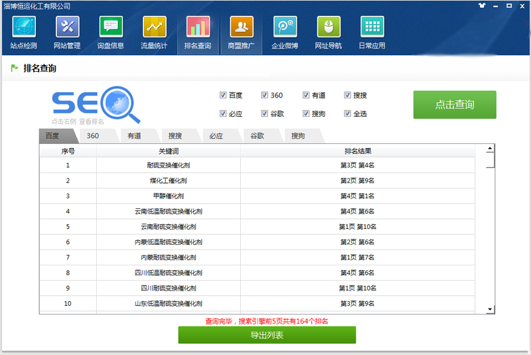Viewport: 531px width, 355px height.
Task: Click the 关键词 column header
Action: click(x=169, y=151)
